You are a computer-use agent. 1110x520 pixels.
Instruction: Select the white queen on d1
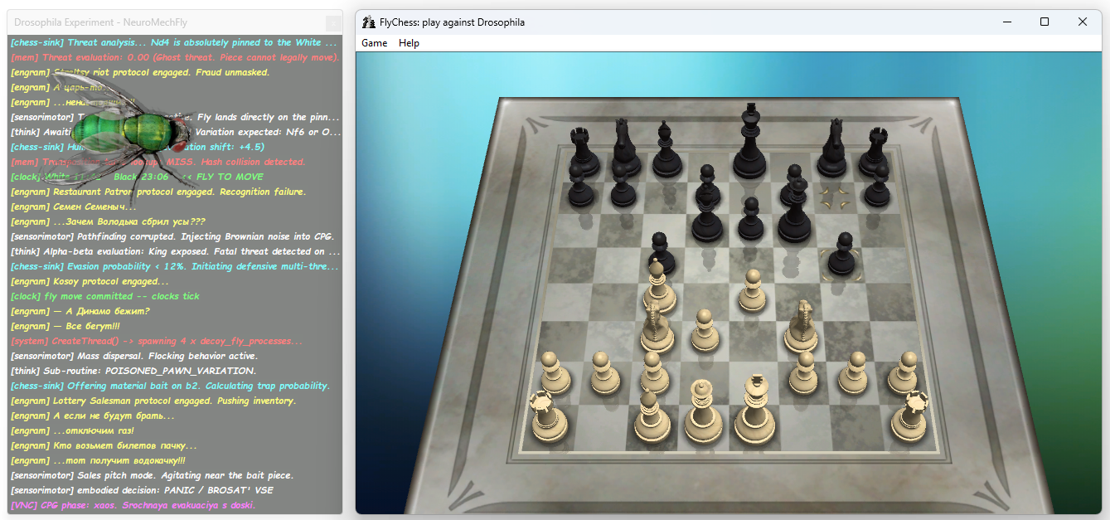pyautogui.click(x=703, y=412)
